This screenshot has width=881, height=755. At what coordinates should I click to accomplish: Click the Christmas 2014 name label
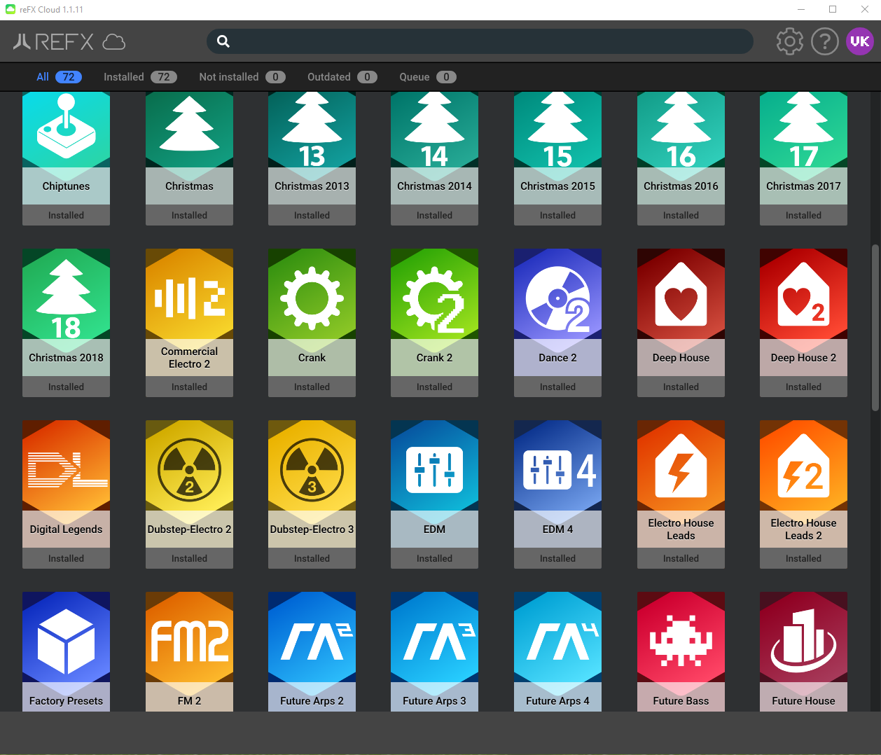(x=434, y=186)
